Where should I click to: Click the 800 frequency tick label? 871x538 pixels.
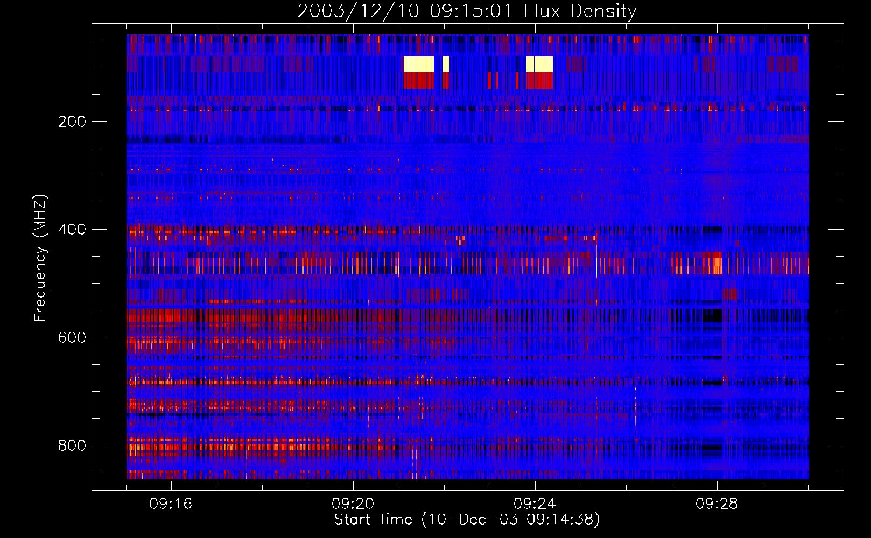(x=72, y=445)
